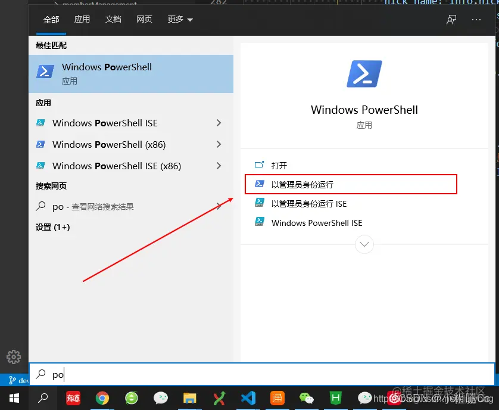Expand Windows PowerShell ISE options chevron

(219, 123)
